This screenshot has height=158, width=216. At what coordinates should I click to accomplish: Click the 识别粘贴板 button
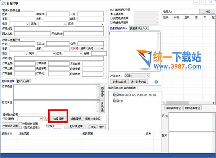click(120, 82)
